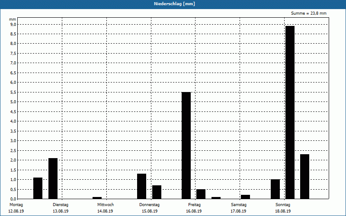Pick the date '16.08.19'

pyautogui.click(x=194, y=211)
